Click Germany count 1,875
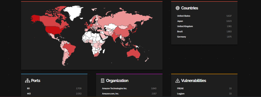Image resolution: width=261 pixels, height=97 pixels. point(229,37)
